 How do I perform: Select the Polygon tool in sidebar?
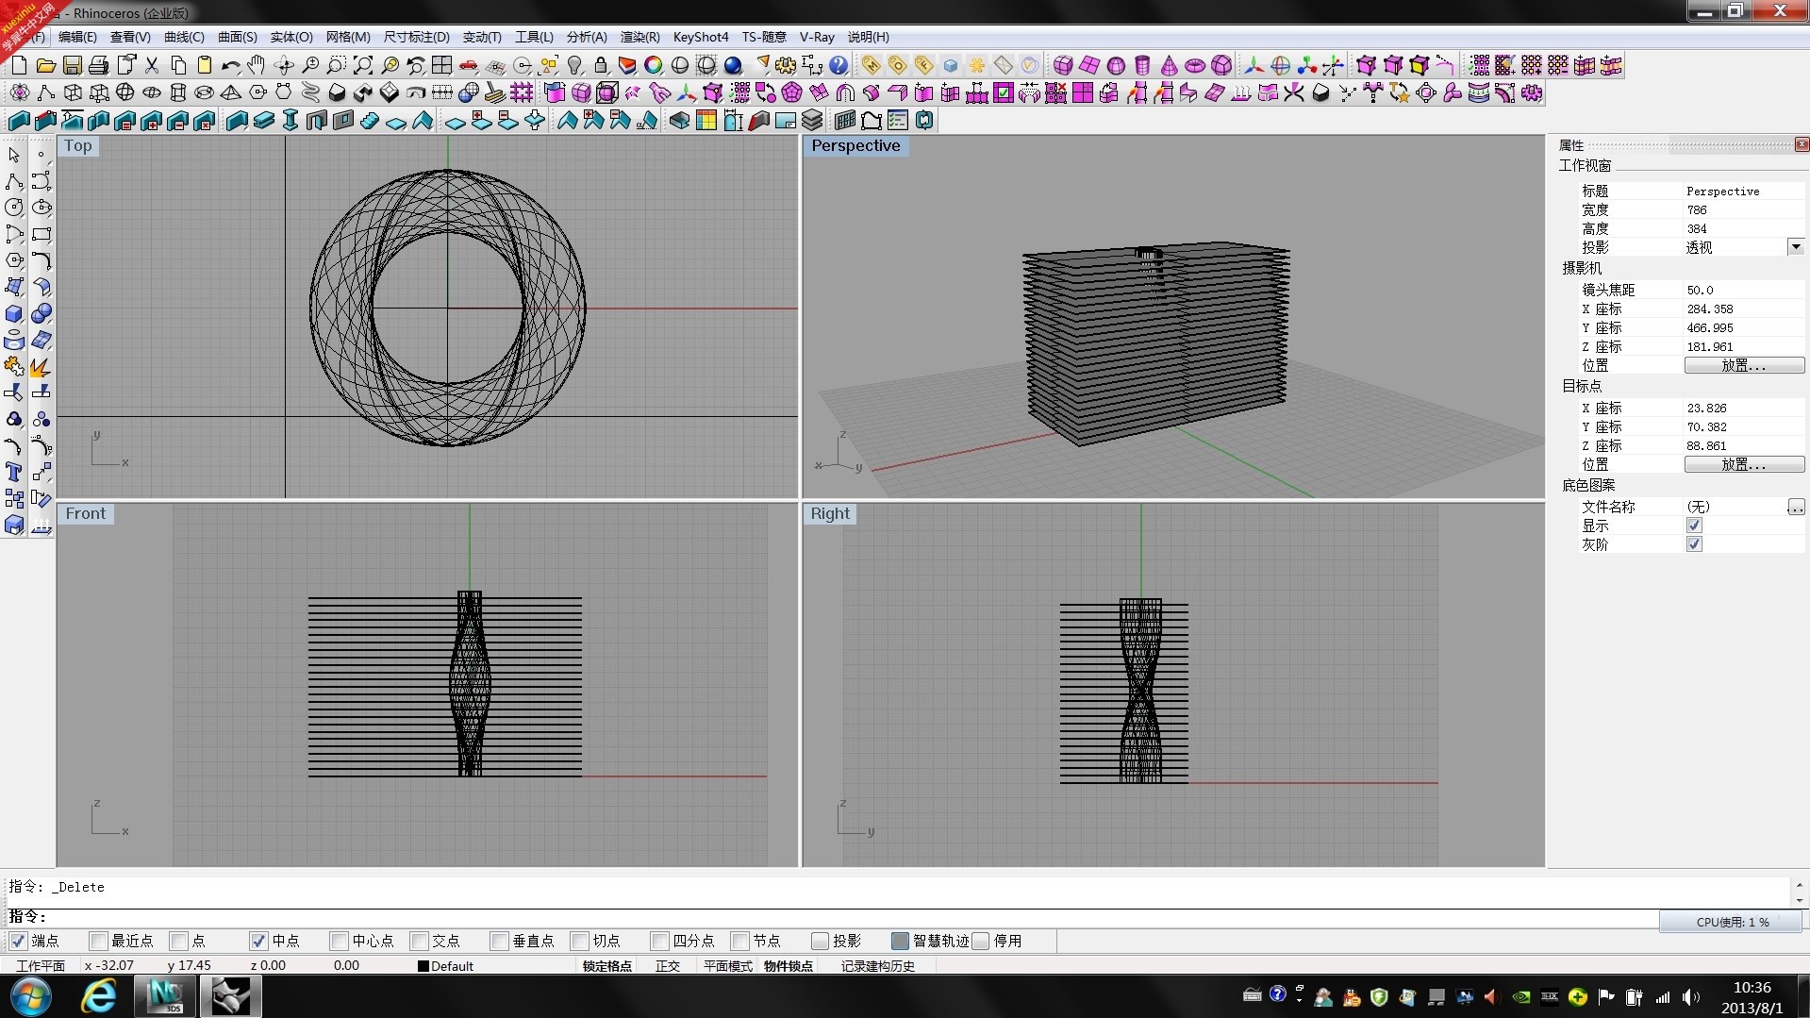coord(14,260)
